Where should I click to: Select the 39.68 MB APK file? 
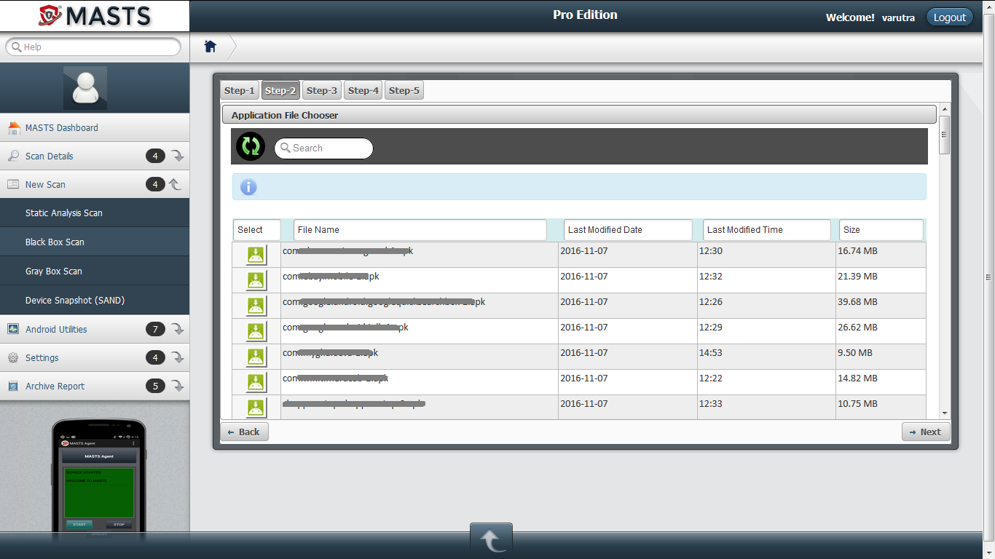256,306
